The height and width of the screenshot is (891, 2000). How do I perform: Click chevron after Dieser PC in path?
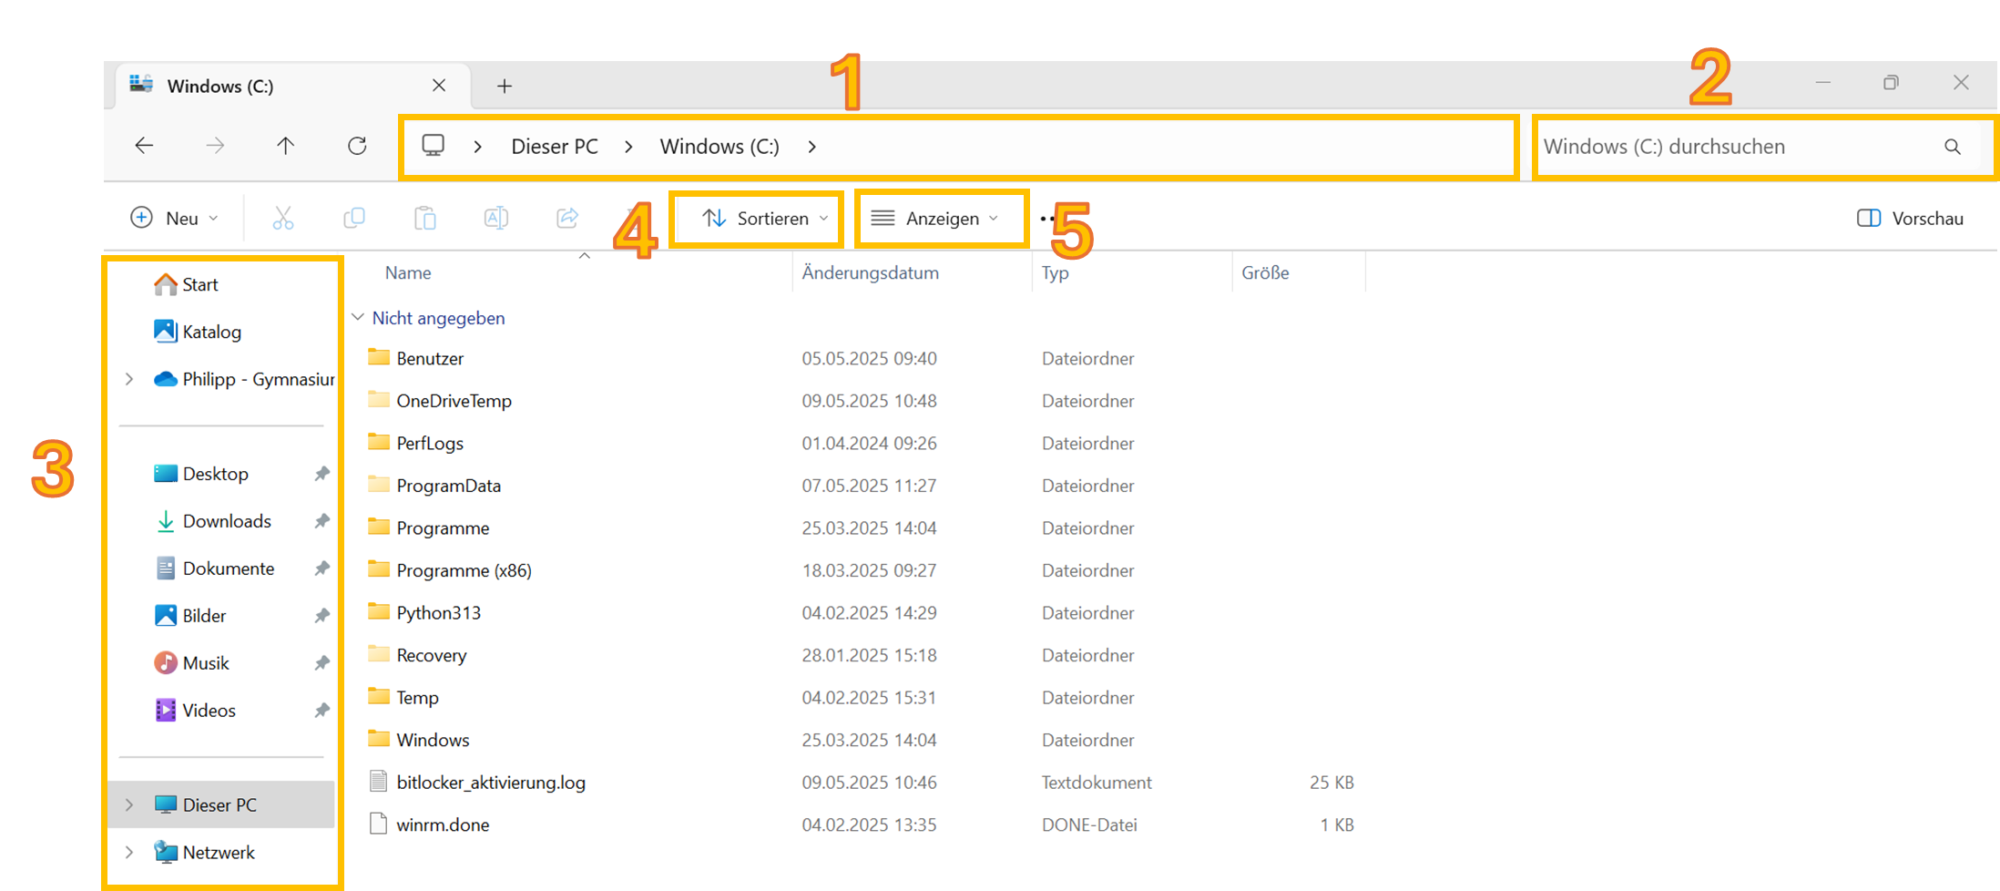pos(628,147)
